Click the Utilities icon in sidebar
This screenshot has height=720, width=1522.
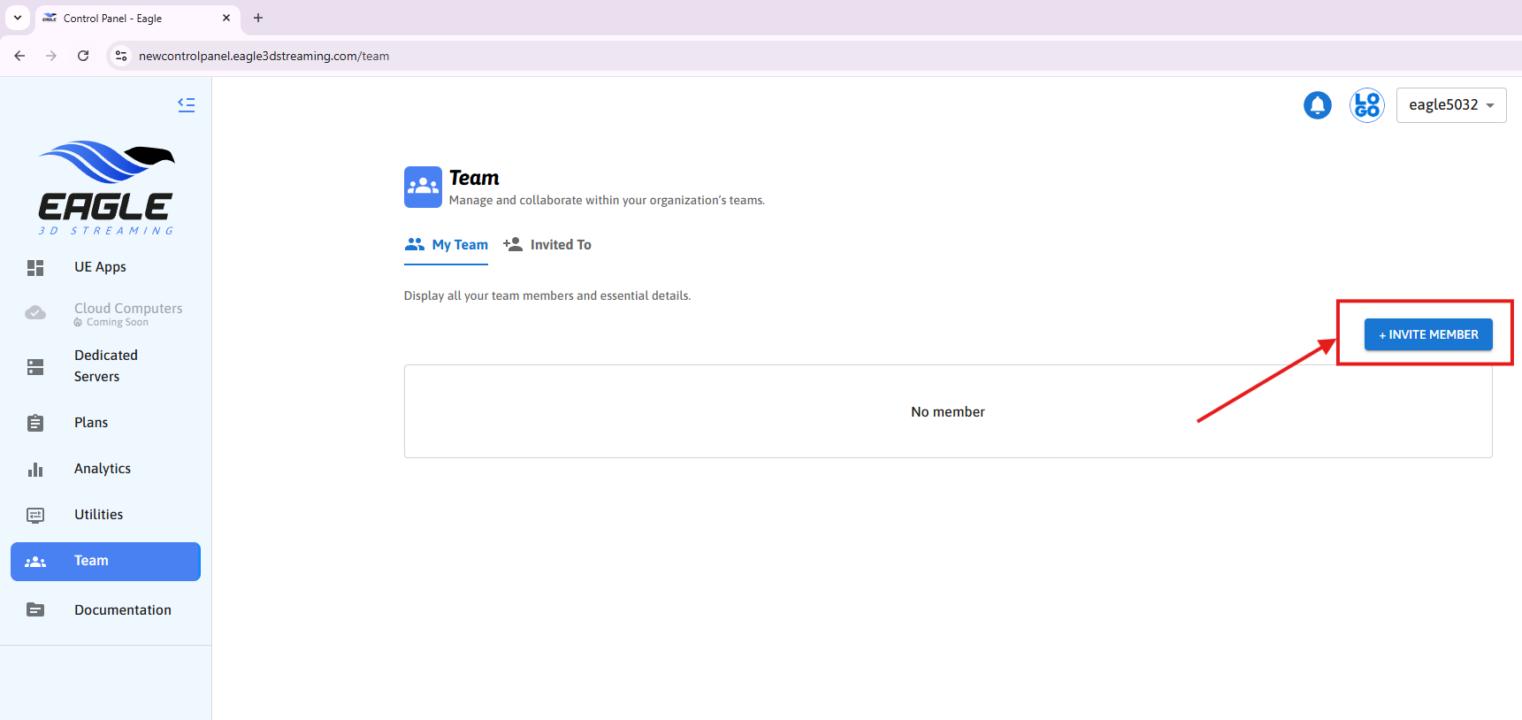tap(35, 516)
